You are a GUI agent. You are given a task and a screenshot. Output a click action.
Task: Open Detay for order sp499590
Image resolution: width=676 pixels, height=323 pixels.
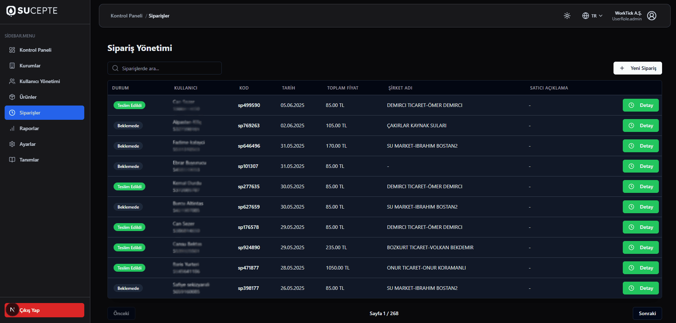pyautogui.click(x=641, y=105)
